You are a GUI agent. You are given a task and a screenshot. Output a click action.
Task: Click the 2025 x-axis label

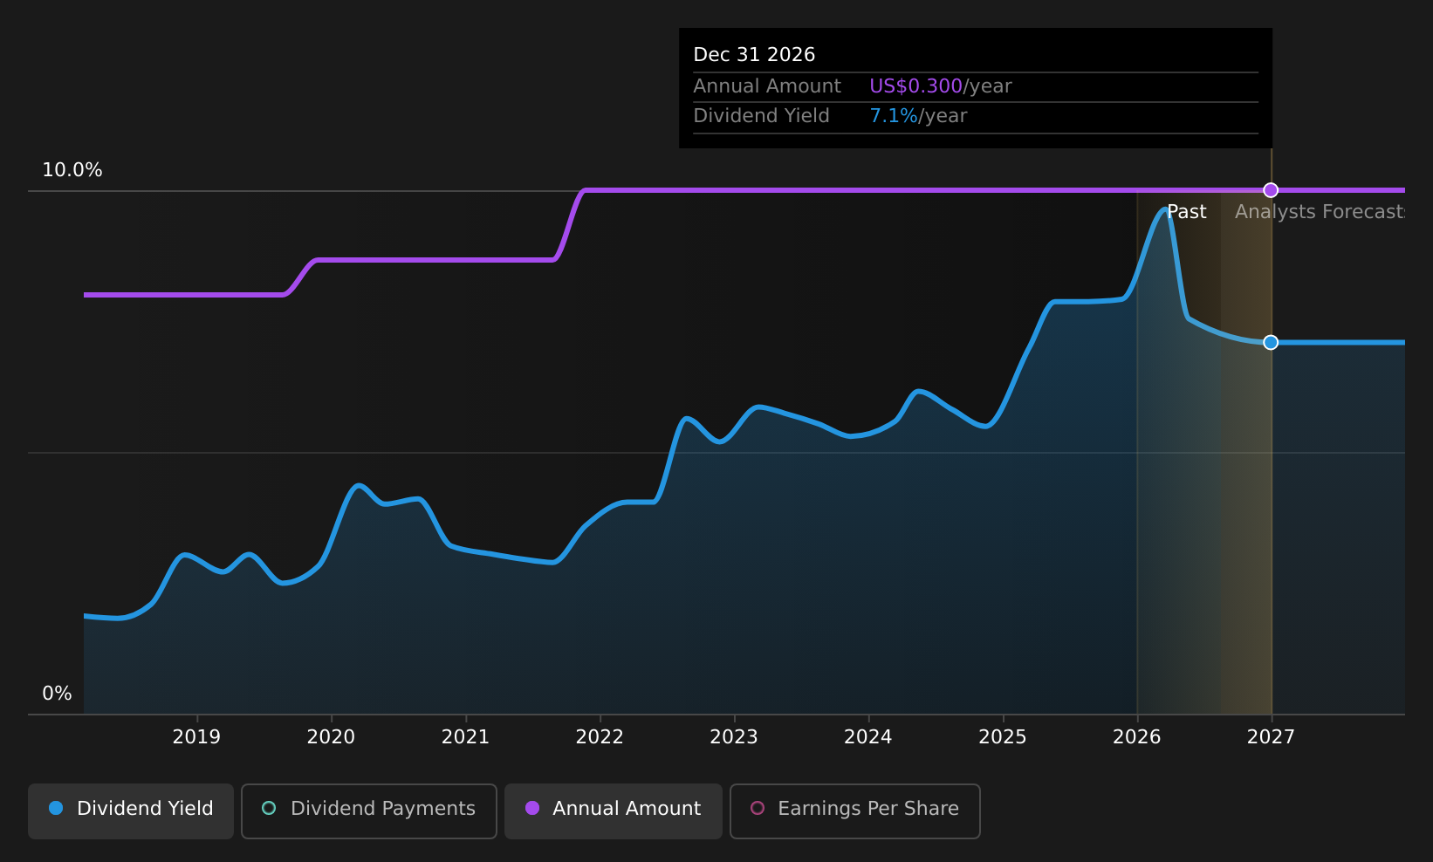[x=1003, y=737]
